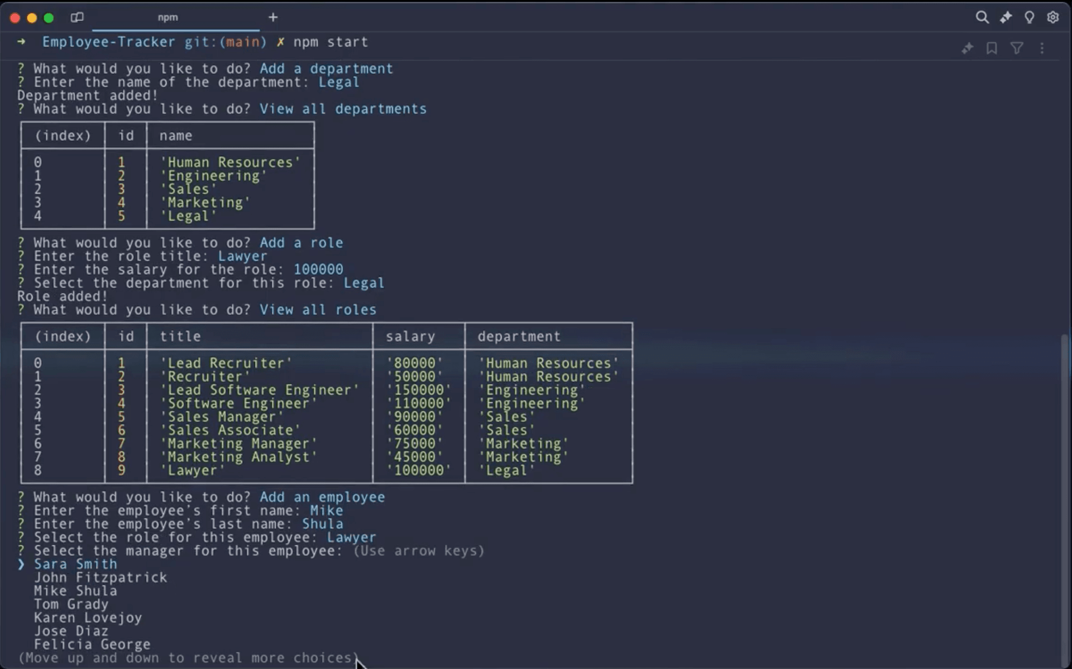Image resolution: width=1072 pixels, height=669 pixels.
Task: Click the search magnifier icon
Action: (x=982, y=17)
